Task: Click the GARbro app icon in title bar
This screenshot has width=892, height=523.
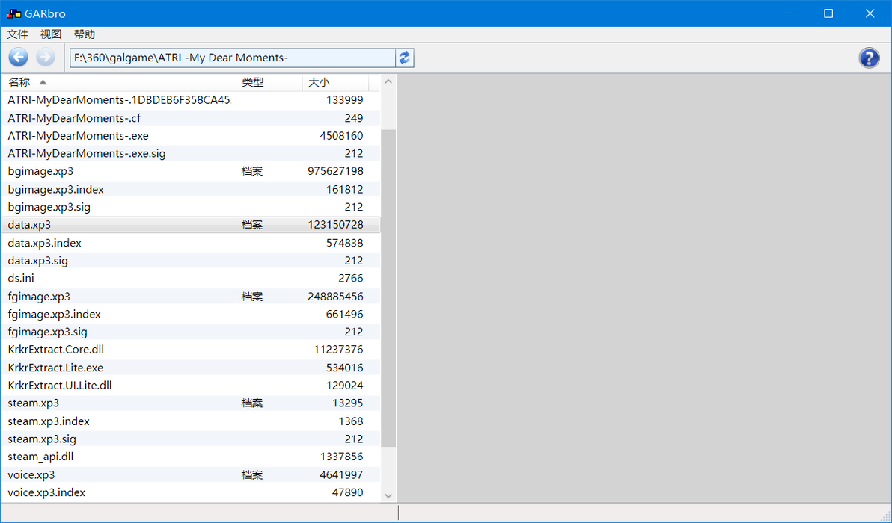Action: coord(13,13)
